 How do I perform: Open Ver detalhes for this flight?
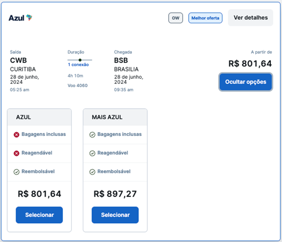[x=250, y=18]
